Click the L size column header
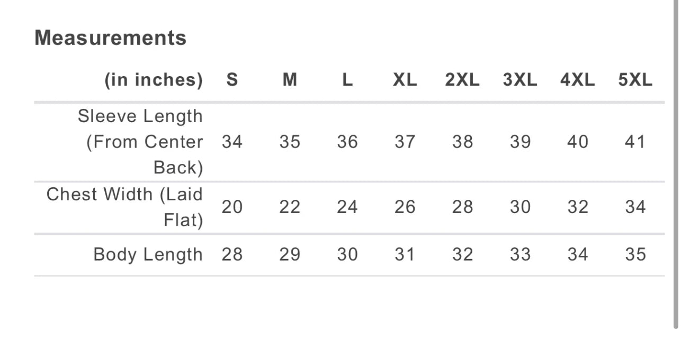699x351 pixels. click(347, 80)
